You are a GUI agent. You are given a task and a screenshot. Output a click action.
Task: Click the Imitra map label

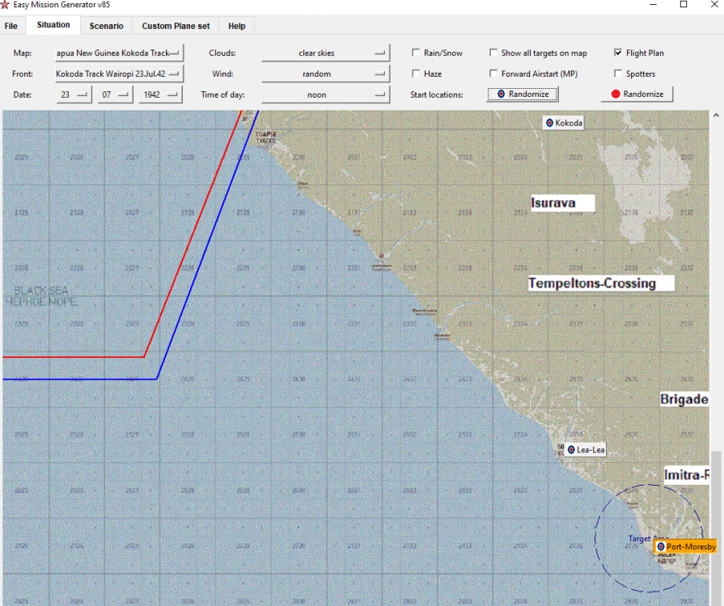[687, 474]
